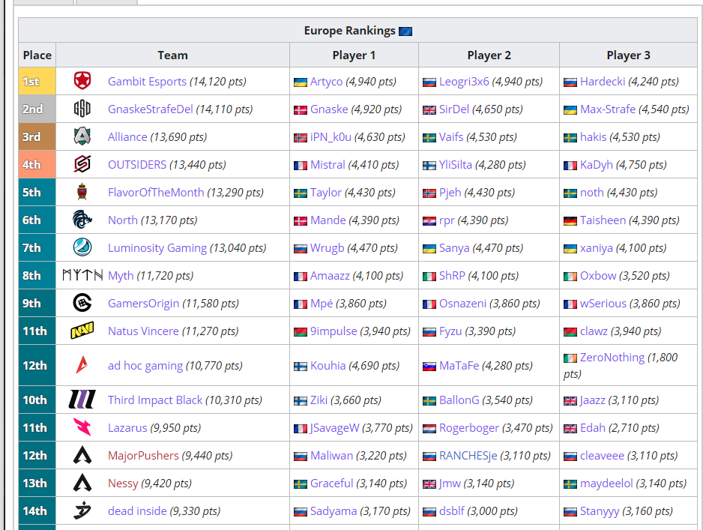Open the Gambit Esports team page
The image size is (703, 530).
click(147, 81)
